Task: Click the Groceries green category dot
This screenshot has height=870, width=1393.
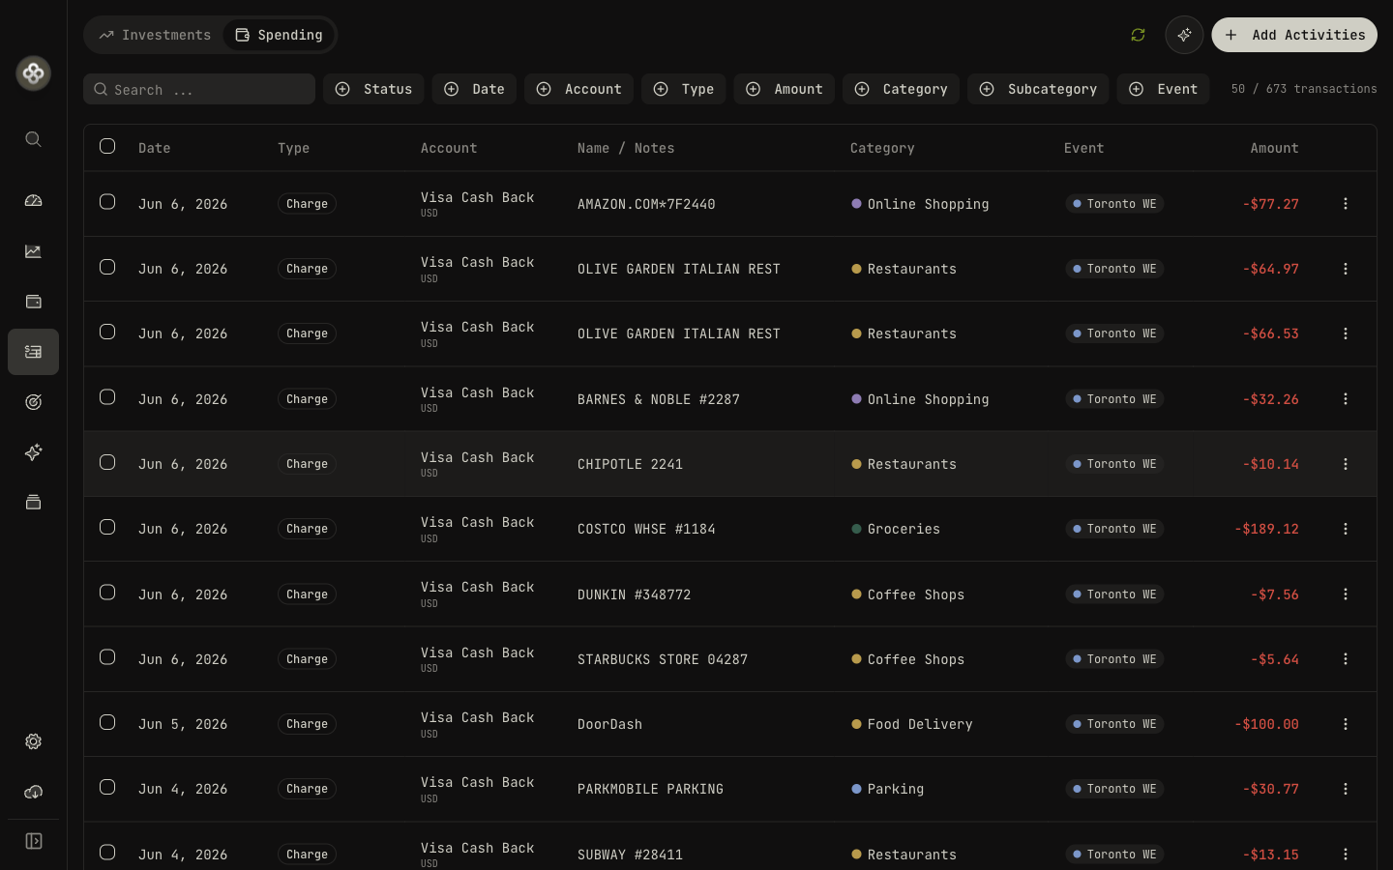Action: [x=856, y=529]
